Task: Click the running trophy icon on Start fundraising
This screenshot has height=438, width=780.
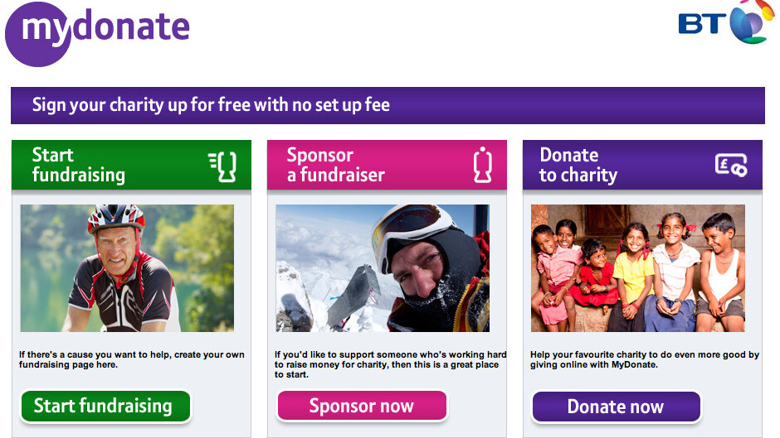Action: click(x=222, y=166)
